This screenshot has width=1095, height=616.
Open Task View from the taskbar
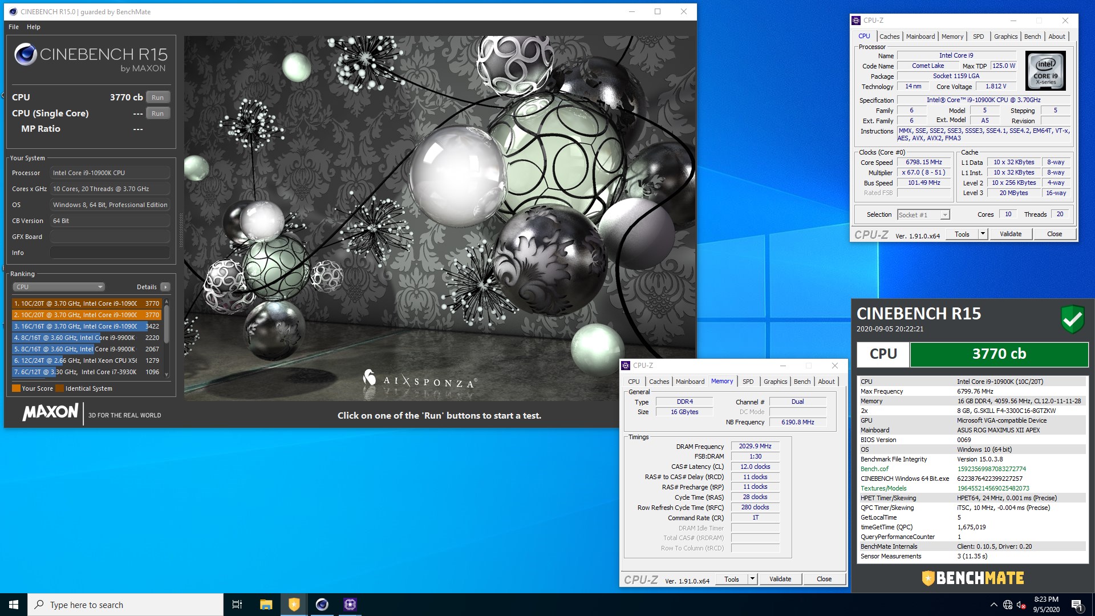pos(237,605)
